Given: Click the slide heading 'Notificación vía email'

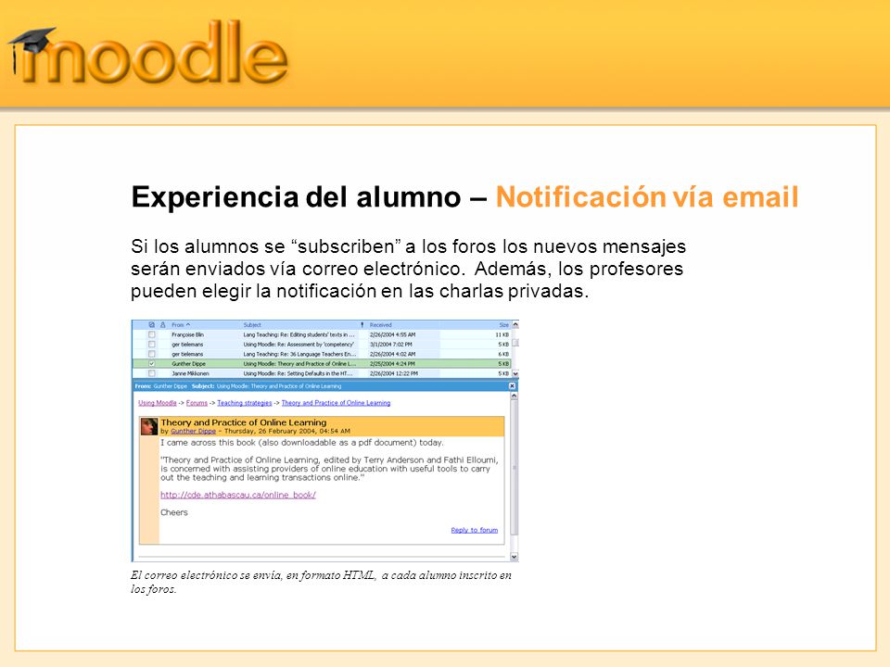Looking at the screenshot, I should pos(647,196).
